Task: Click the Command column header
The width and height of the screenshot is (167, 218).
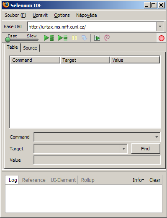Action: click(35, 60)
